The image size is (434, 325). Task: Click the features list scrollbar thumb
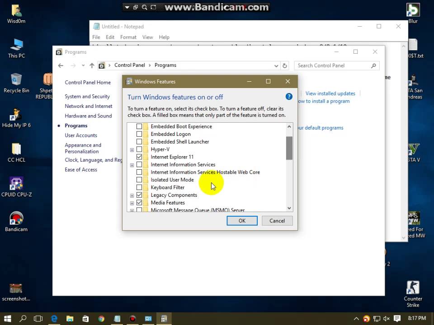289,148
